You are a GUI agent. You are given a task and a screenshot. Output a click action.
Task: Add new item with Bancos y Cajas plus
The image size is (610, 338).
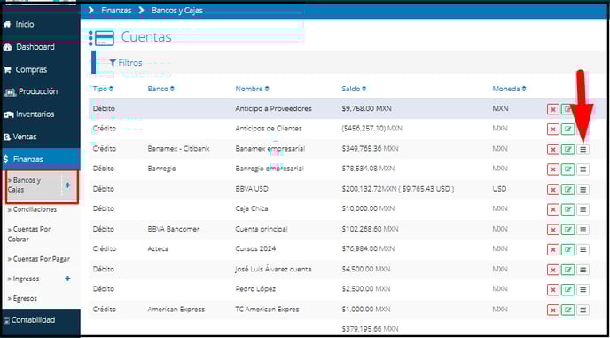[x=67, y=185]
